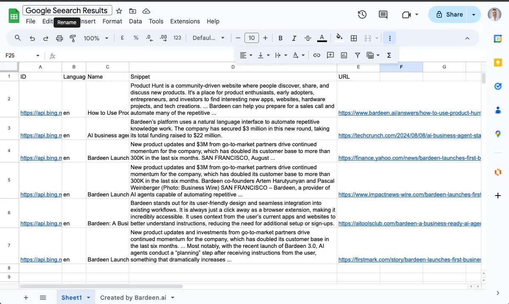Star the Google Search Results document

[x=119, y=11]
